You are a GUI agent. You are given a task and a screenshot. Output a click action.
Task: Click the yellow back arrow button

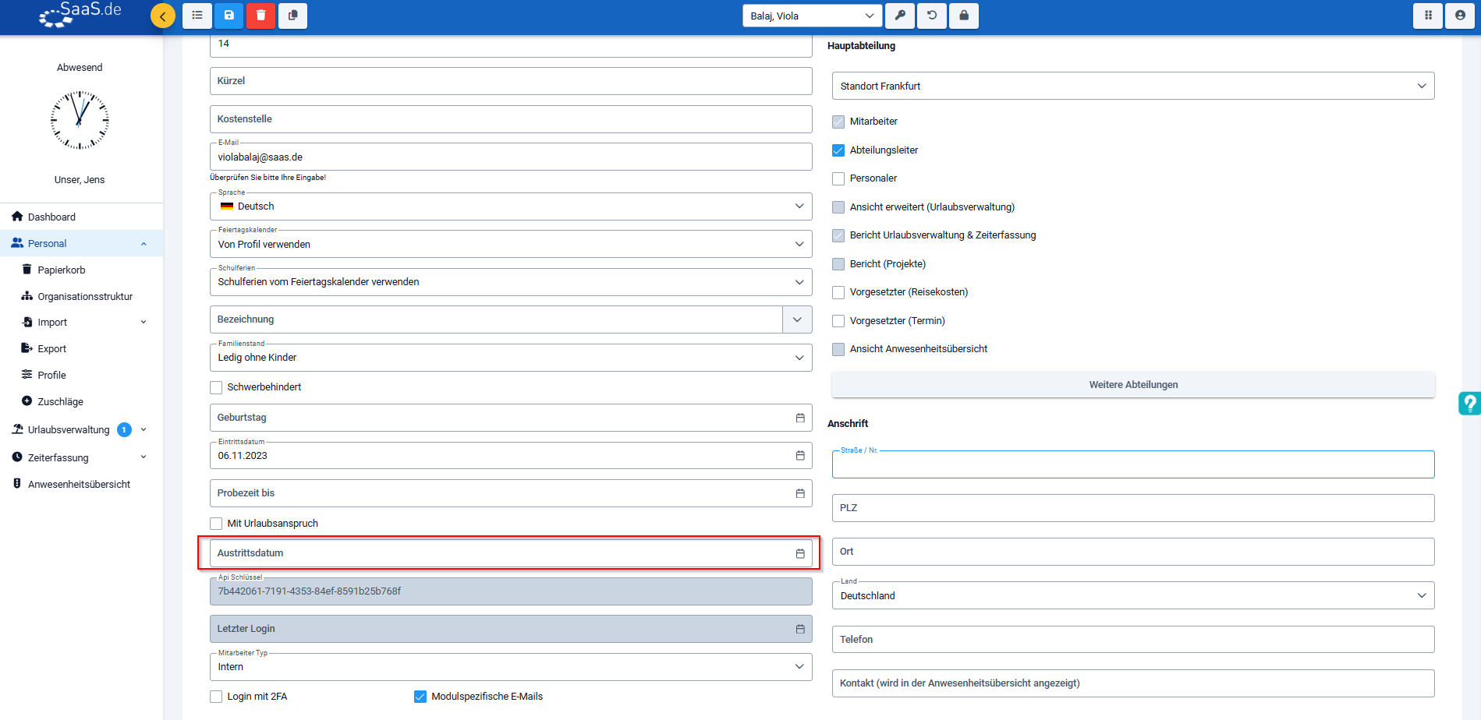(163, 16)
